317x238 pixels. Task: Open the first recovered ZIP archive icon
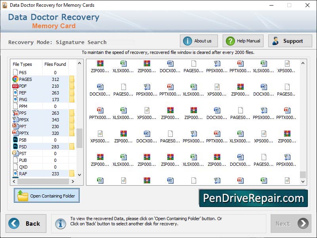point(99,63)
